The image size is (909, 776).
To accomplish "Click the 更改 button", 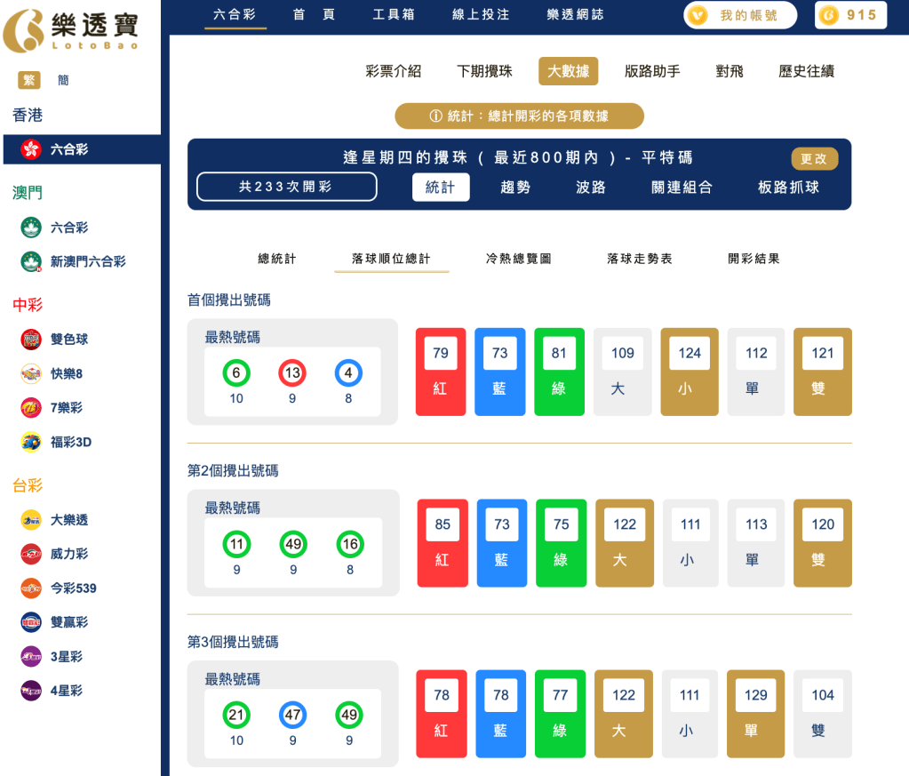I will (815, 159).
